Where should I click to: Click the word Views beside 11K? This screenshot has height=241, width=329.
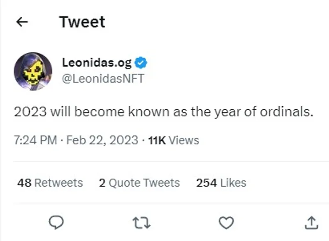184,140
